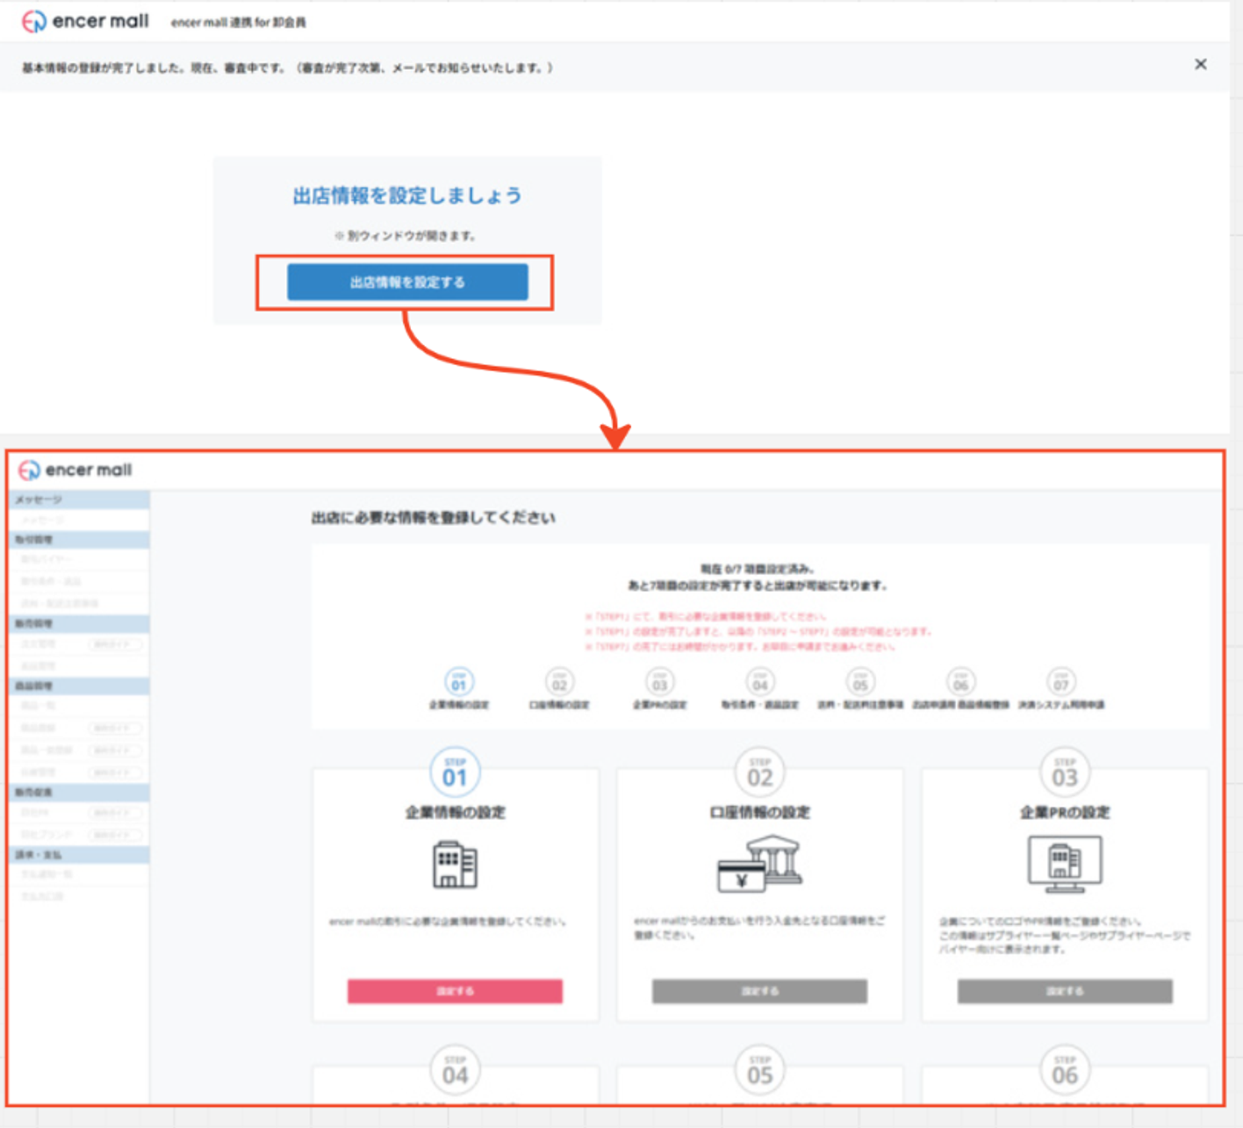The width and height of the screenshot is (1243, 1128).
Task: Click the STEP 05 badge in the bottom row
Action: point(760,1069)
